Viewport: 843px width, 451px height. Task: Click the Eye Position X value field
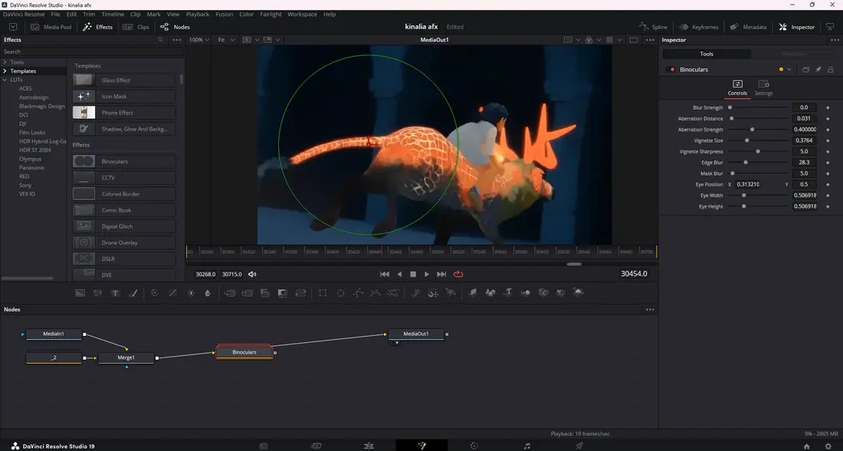pos(749,184)
